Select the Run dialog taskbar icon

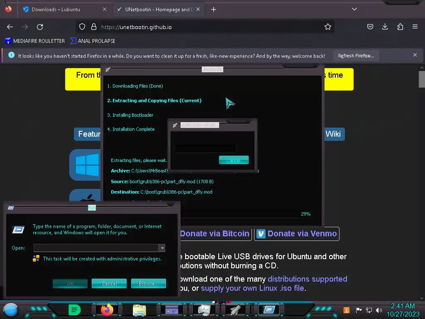269,310
